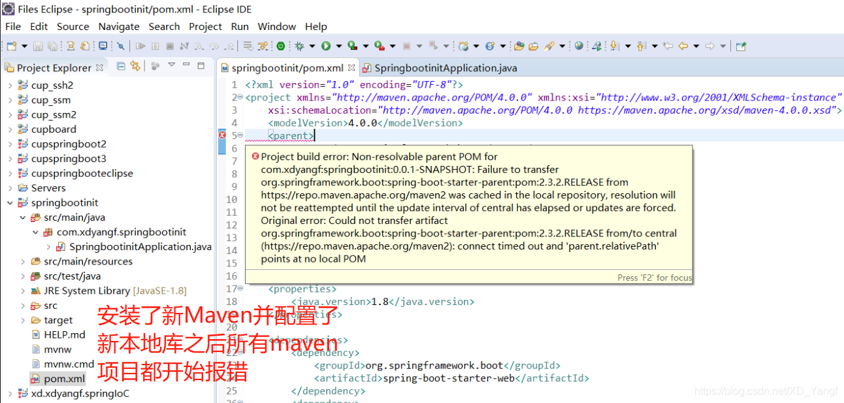Image resolution: width=844 pixels, height=403 pixels.
Task: Expand the Servers folder node
Action: coord(10,188)
